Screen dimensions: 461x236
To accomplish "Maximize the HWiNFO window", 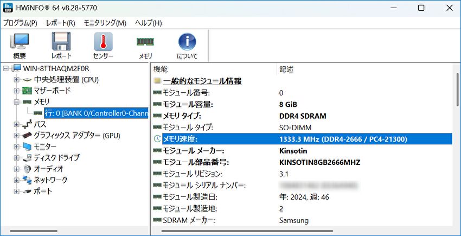I will [421, 8].
